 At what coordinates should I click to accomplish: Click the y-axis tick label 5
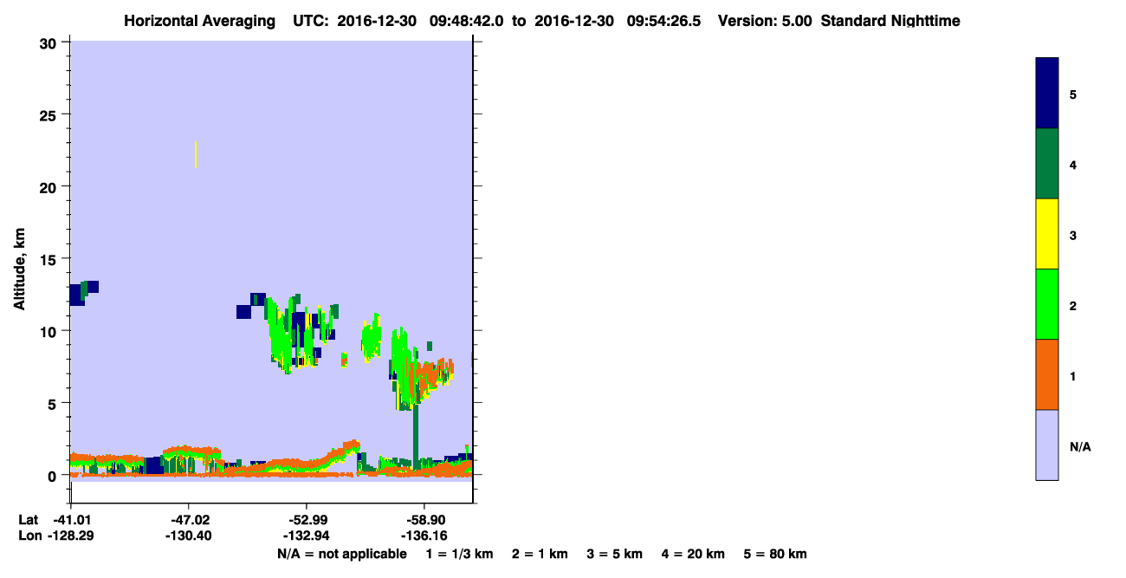[54, 403]
